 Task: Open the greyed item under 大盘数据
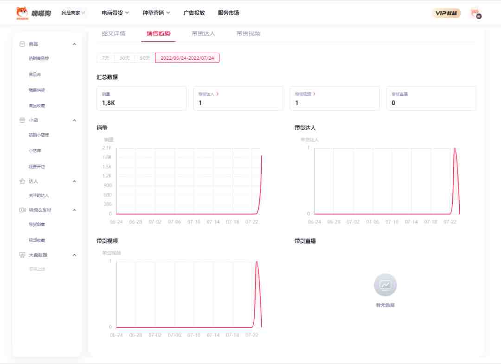coord(37,269)
